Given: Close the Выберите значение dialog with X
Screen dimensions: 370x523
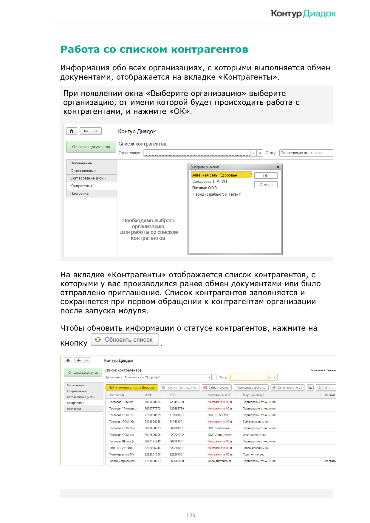Looking at the screenshot, I should (278, 167).
